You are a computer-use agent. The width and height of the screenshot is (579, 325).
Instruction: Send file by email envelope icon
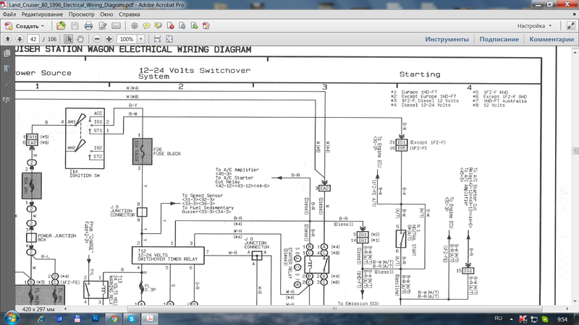pos(116,25)
